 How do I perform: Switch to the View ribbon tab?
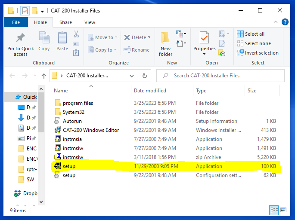[90, 22]
